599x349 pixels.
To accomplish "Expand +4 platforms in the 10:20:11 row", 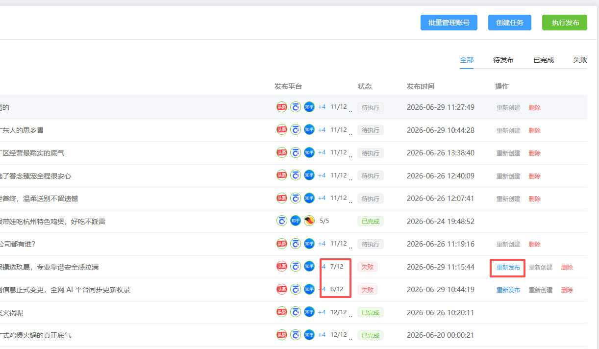I will pyautogui.click(x=322, y=312).
